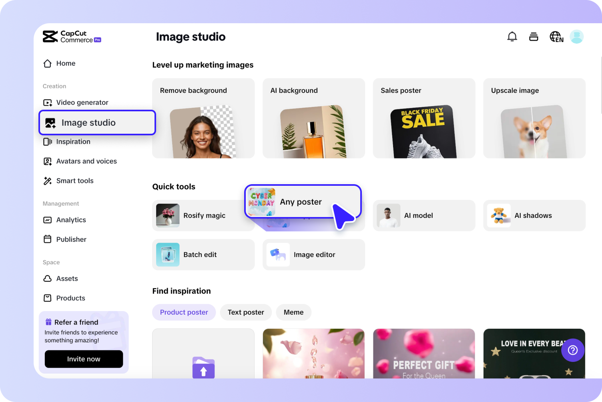Image resolution: width=602 pixels, height=402 pixels.
Task: Click the Smart tools magic wand icon
Action: point(48,181)
